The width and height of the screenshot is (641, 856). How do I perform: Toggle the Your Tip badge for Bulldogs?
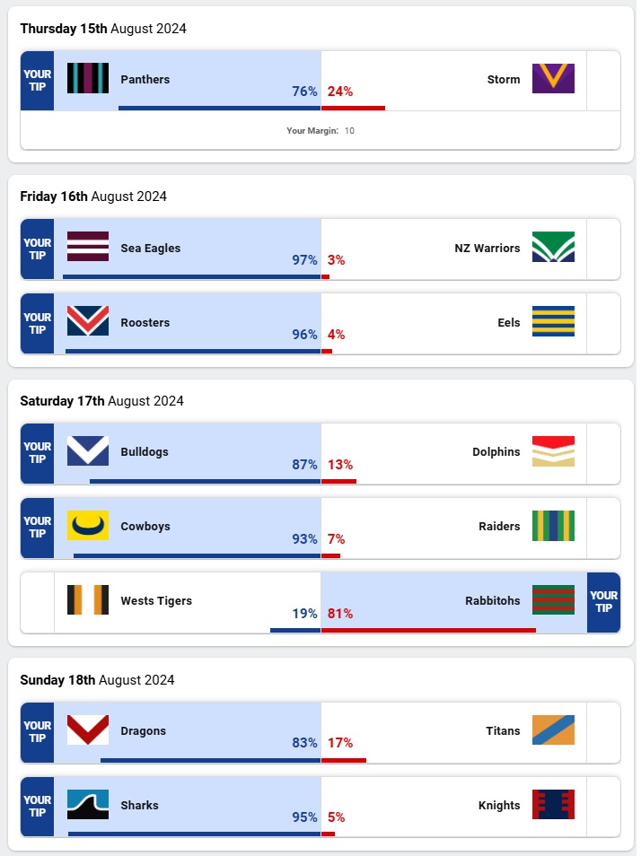click(x=37, y=453)
